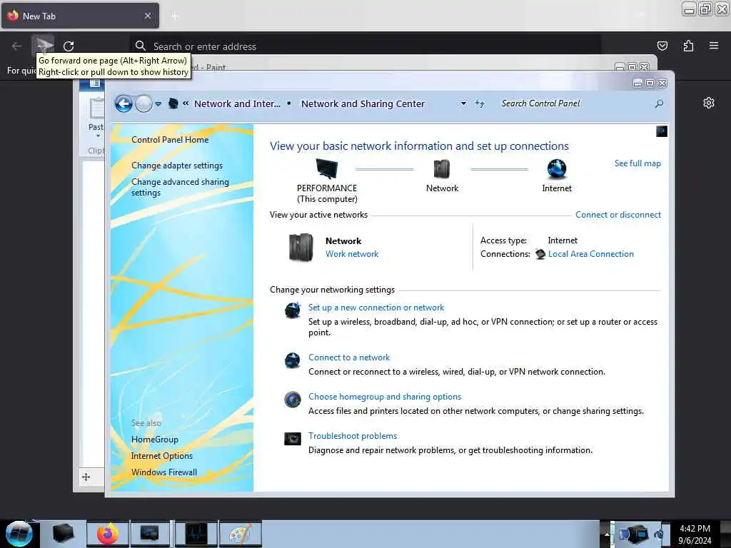
Task: Open Change advanced sharing settings
Action: click(x=180, y=187)
